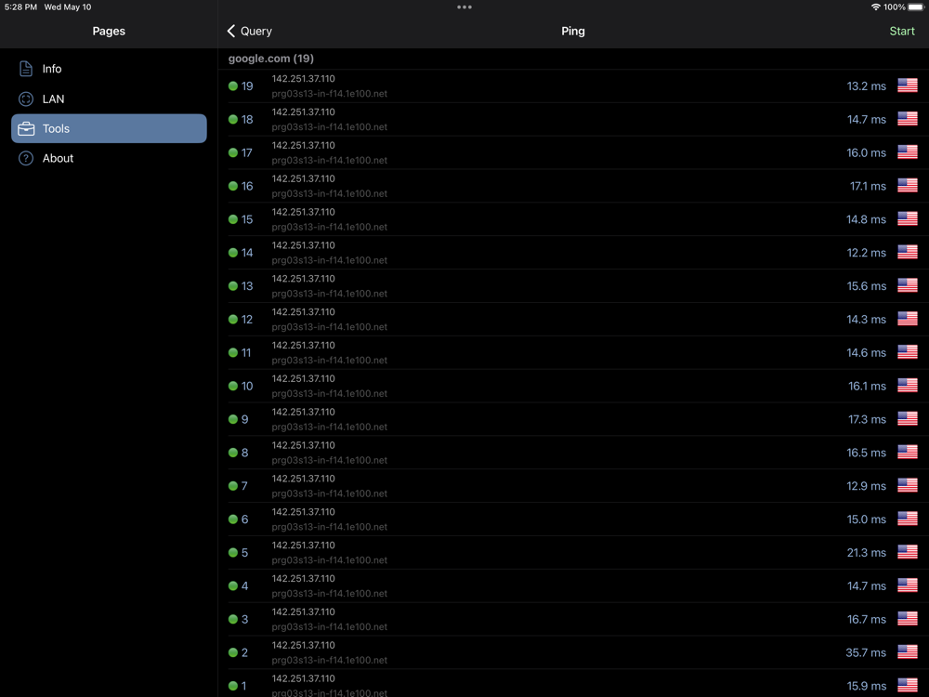Click the US flag on ping 18 row
Image resolution: width=929 pixels, height=697 pixels.
pos(907,119)
